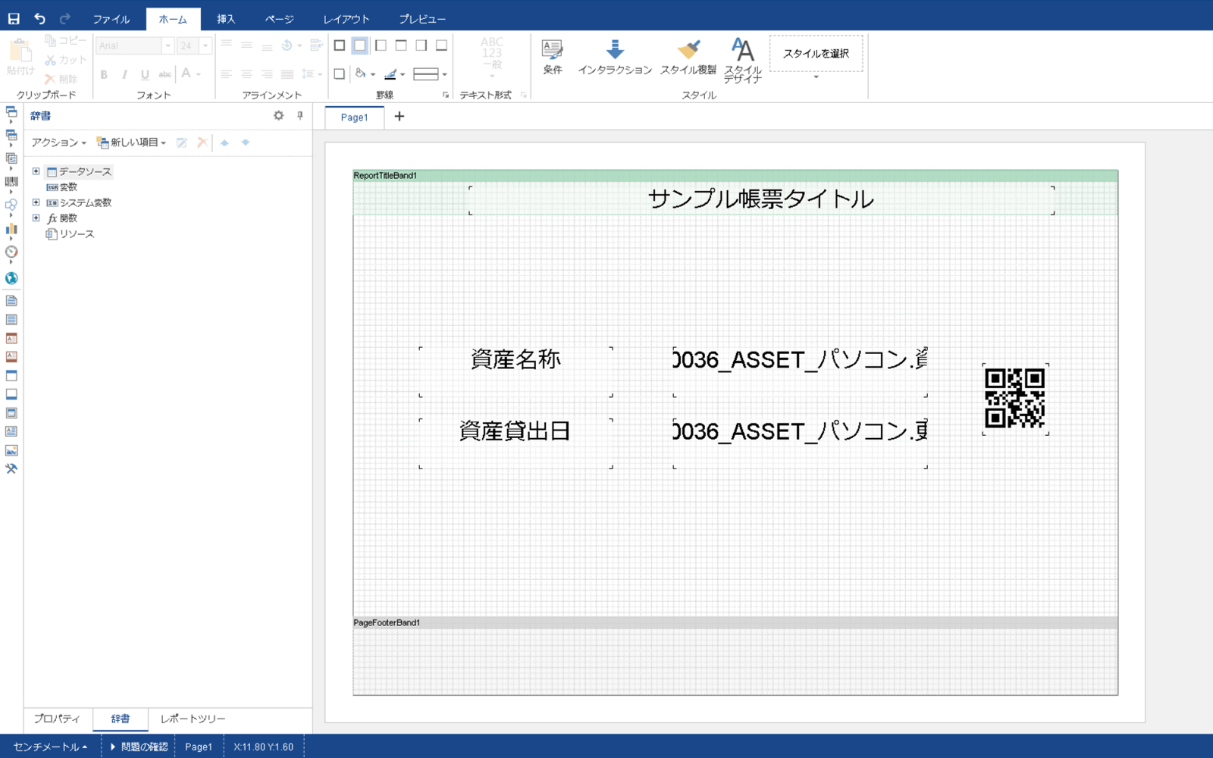Change units via センチメートル in status bar

pos(50,747)
